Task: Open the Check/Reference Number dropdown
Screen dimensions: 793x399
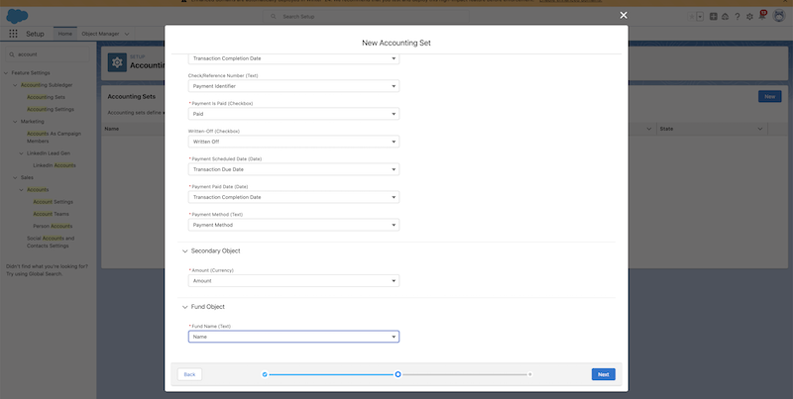Action: coord(293,86)
